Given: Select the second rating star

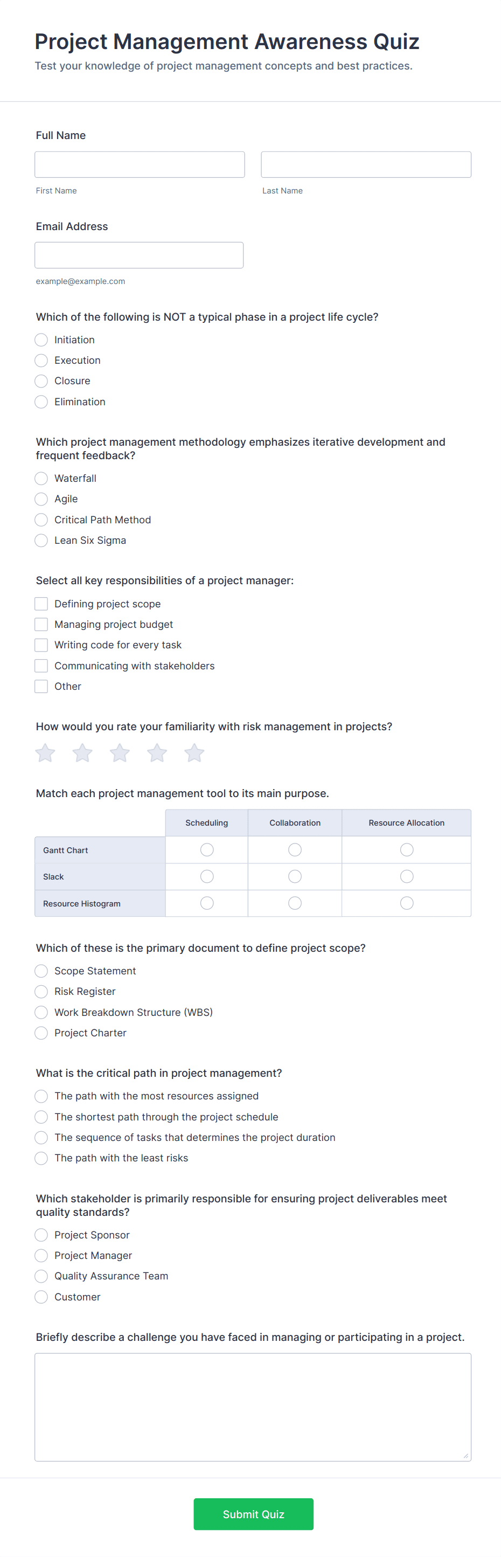Looking at the screenshot, I should click(x=83, y=752).
